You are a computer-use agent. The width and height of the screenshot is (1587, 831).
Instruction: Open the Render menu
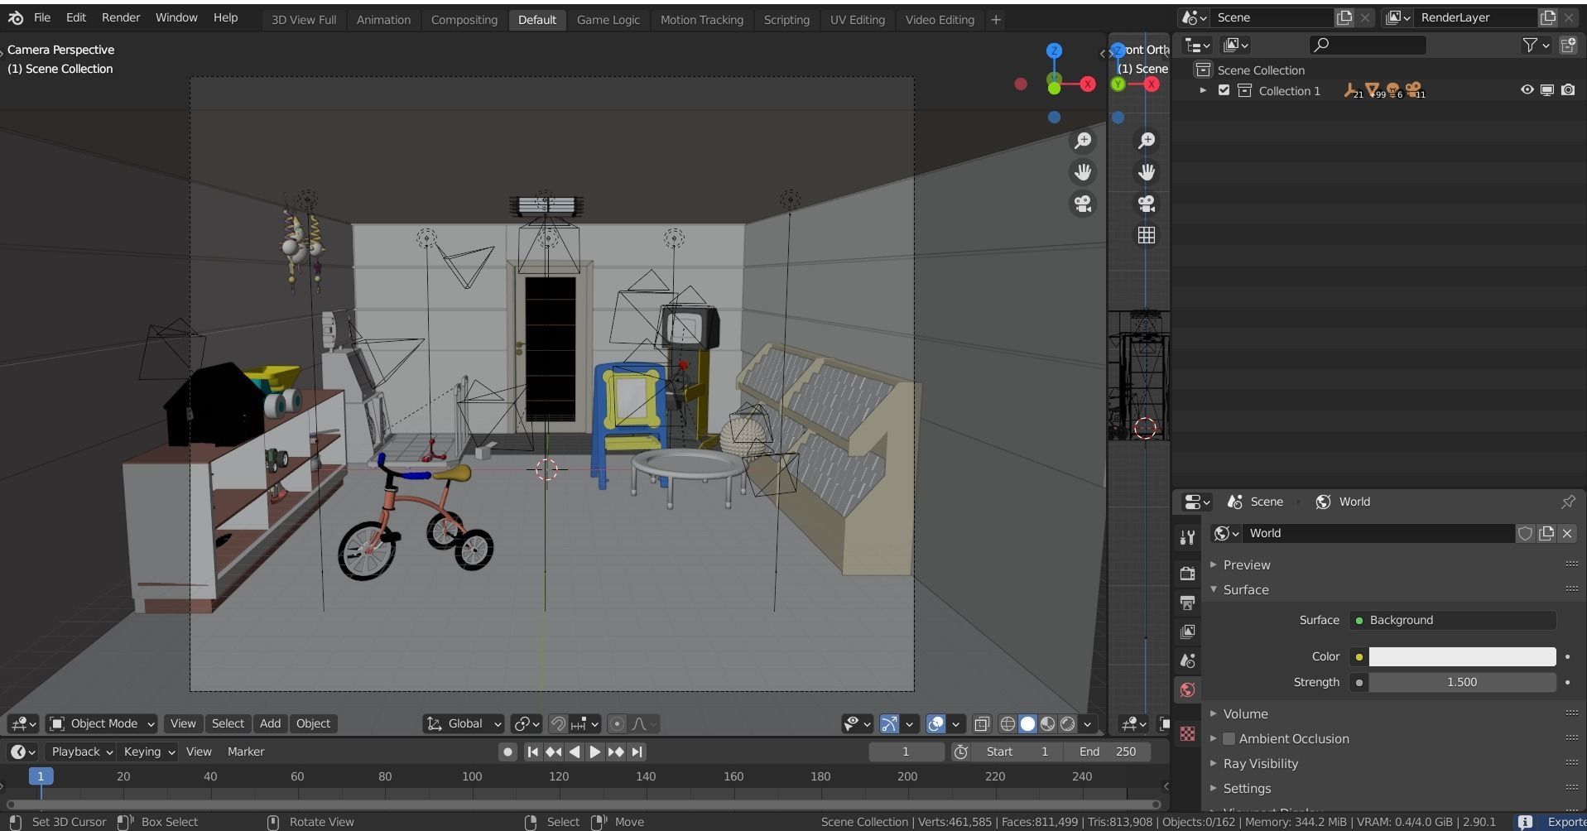(x=121, y=17)
